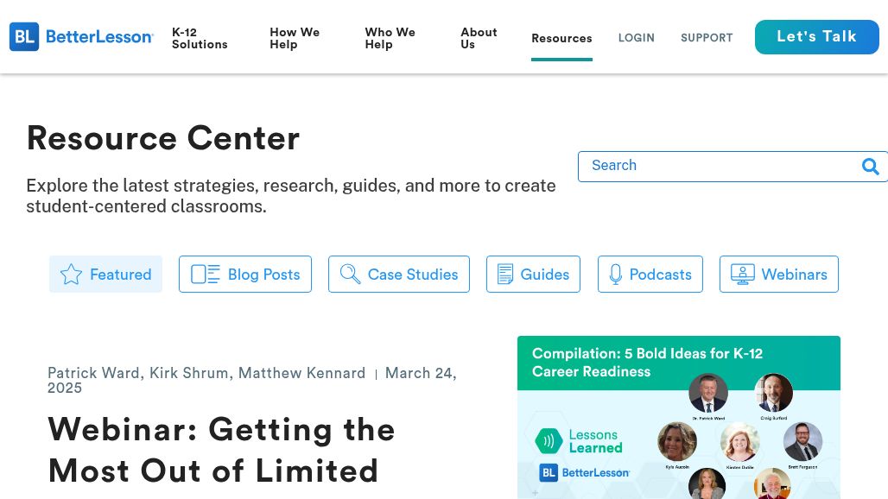Open the SUPPORT link

pyautogui.click(x=707, y=38)
